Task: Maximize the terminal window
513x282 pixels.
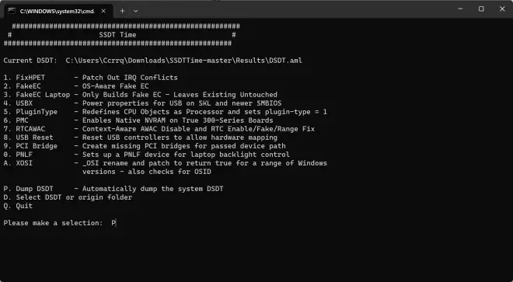Action: 481,9
